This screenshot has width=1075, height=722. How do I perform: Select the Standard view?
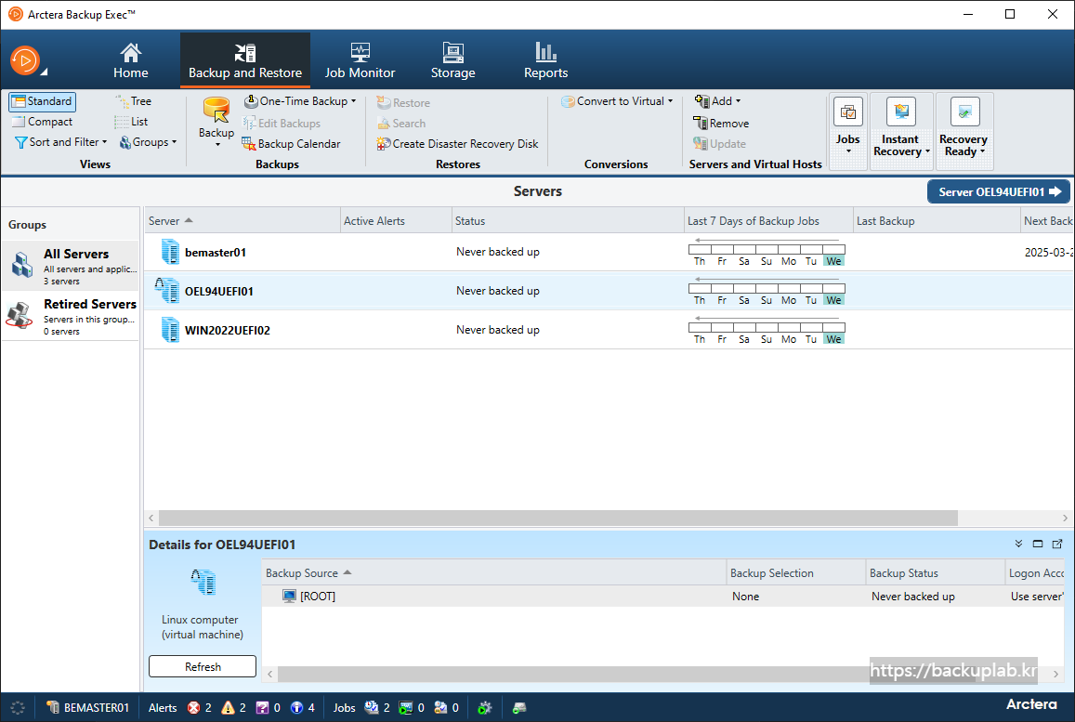pyautogui.click(x=42, y=101)
